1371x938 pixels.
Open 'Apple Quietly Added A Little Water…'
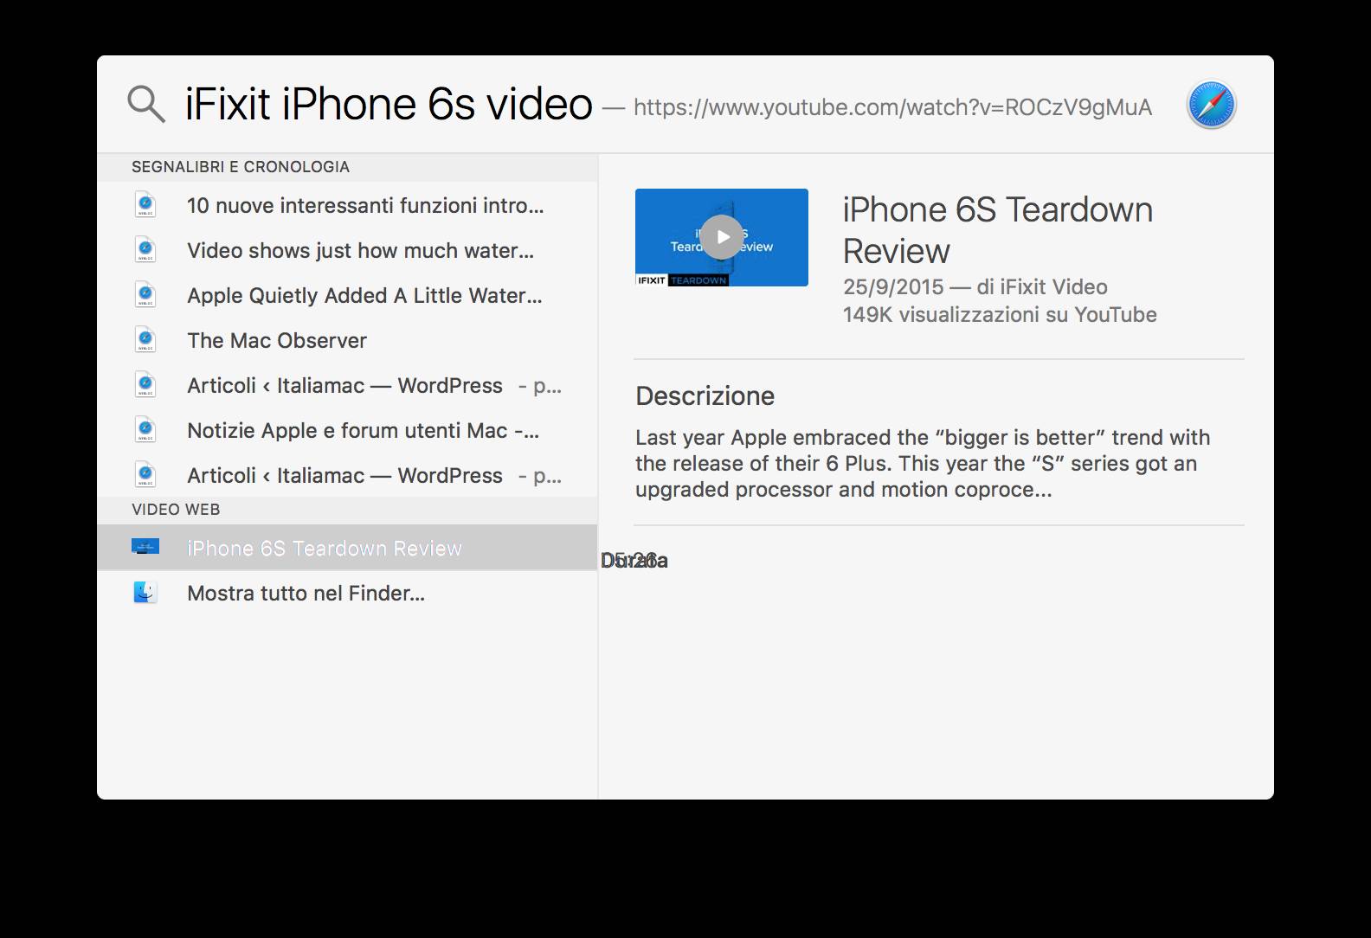pos(347,295)
